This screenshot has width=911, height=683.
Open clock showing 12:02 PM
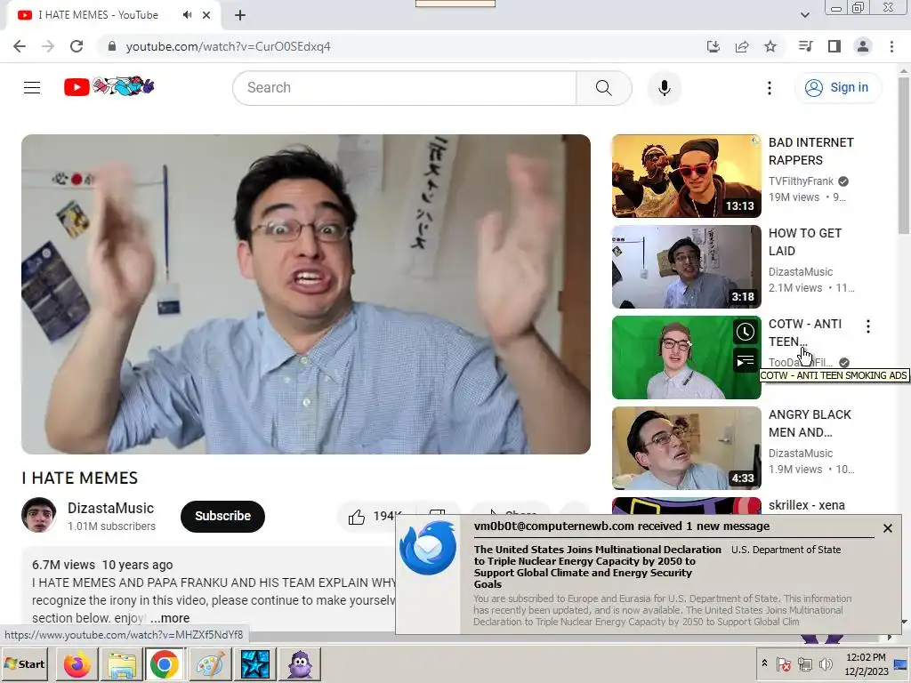[866, 663]
